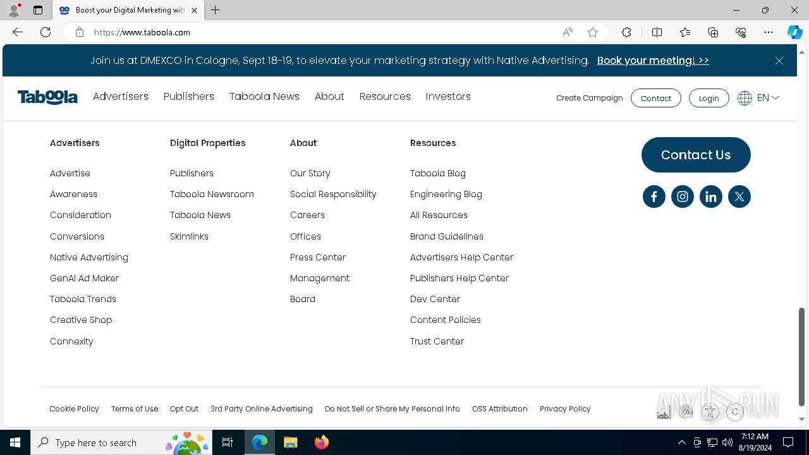
Task: Open Advertisers Help Center link
Action: click(x=461, y=257)
